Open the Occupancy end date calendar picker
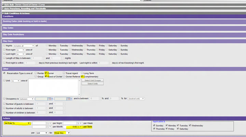The image size is (246, 137). 70,99
